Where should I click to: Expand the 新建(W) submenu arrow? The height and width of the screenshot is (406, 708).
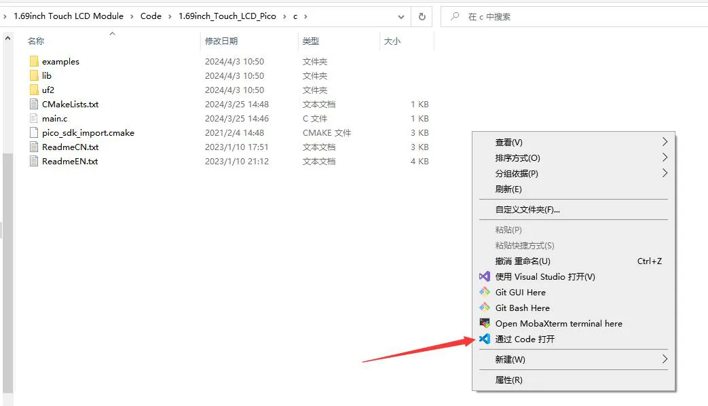pos(665,359)
